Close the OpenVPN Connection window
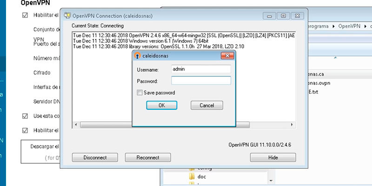The image size is (372, 186). 298,16
